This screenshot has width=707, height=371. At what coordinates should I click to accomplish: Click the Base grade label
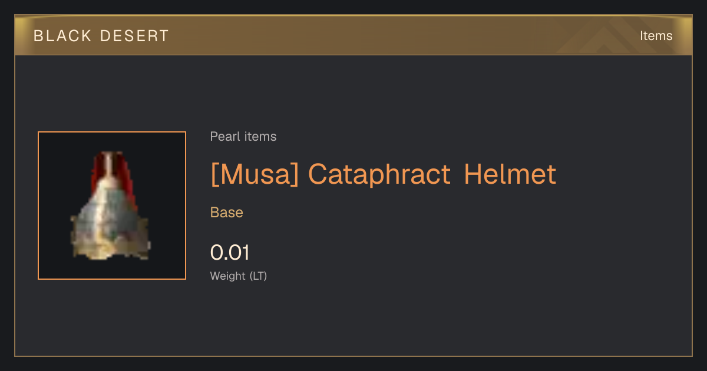pyautogui.click(x=227, y=213)
